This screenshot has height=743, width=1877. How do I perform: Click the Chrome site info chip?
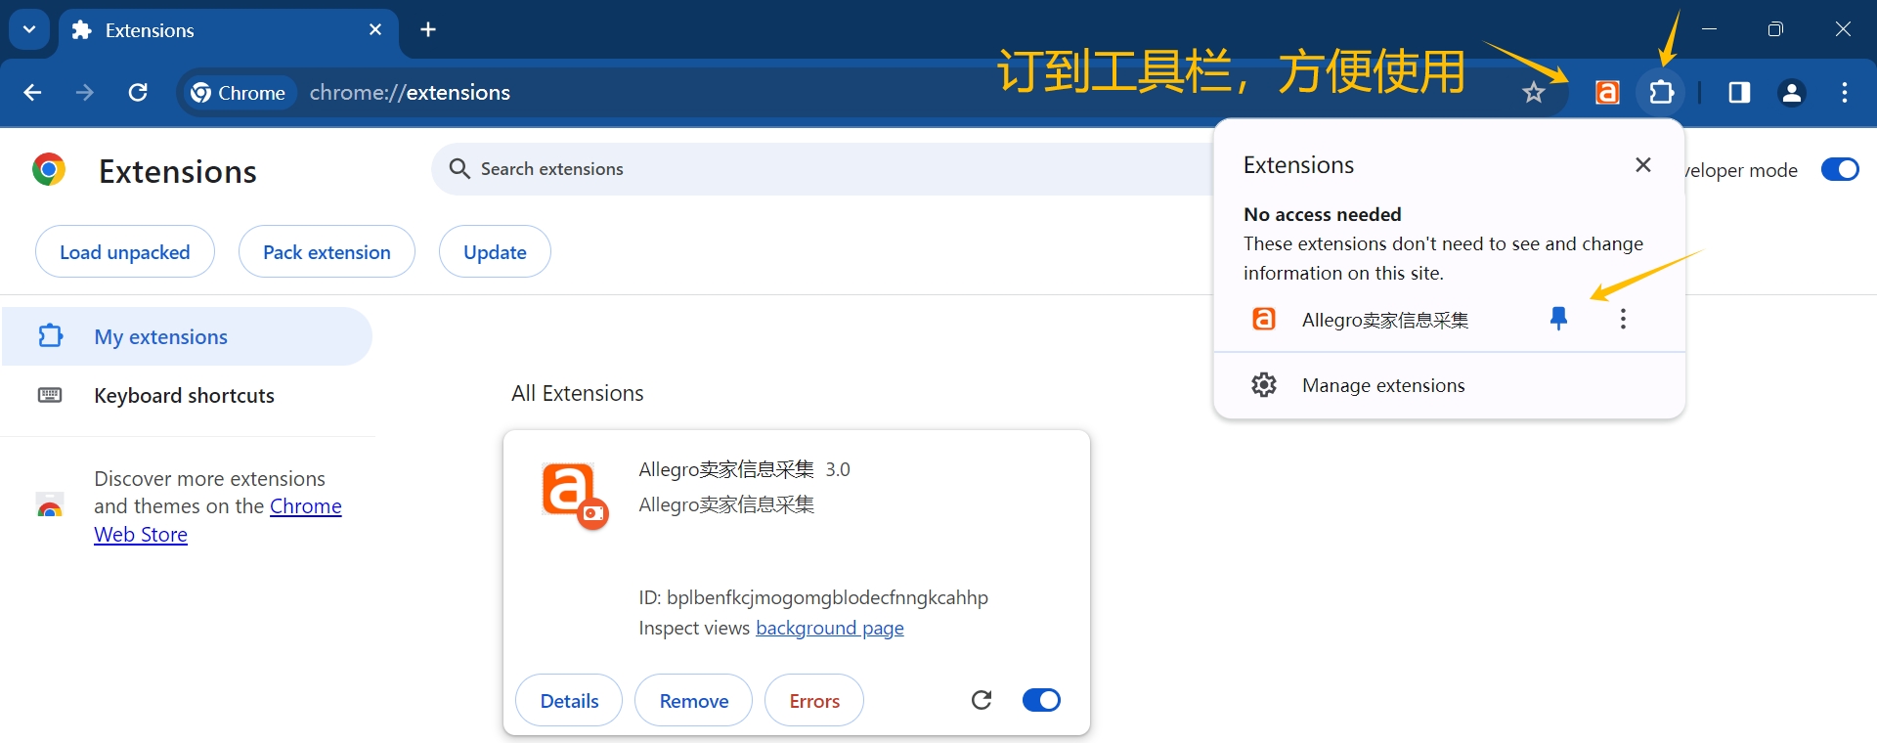(239, 93)
